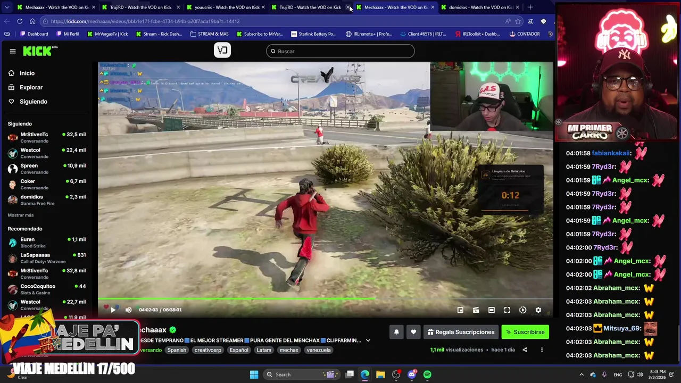Click the heart follow button
The image size is (681, 383).
tap(413, 332)
